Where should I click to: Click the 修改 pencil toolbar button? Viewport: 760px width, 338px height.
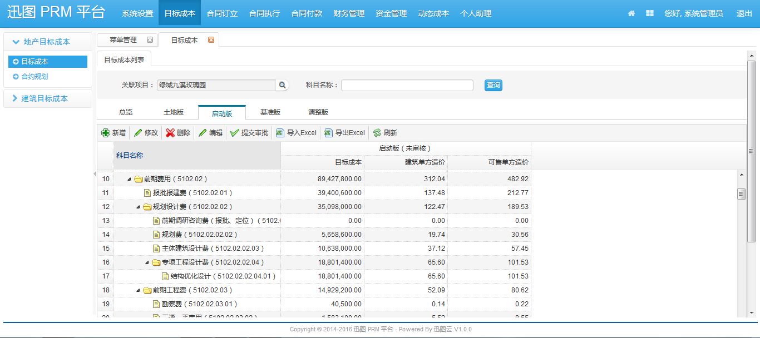146,133
